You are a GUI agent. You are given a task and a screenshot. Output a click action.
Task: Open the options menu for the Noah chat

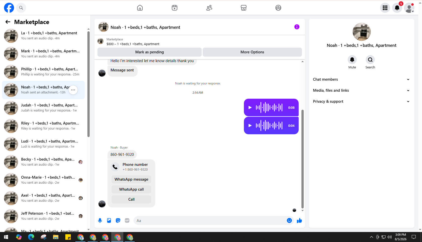click(x=73, y=90)
